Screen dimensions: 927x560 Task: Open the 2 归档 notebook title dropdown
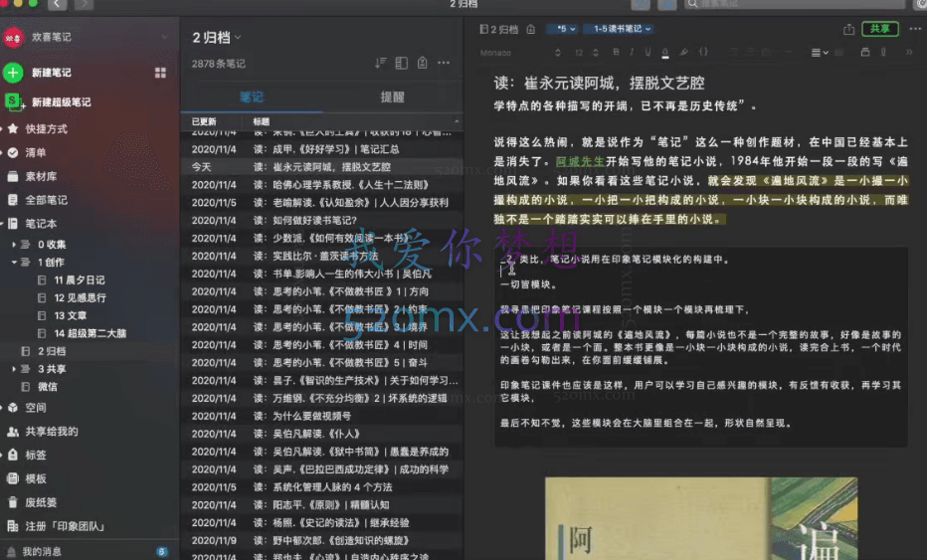pos(217,37)
